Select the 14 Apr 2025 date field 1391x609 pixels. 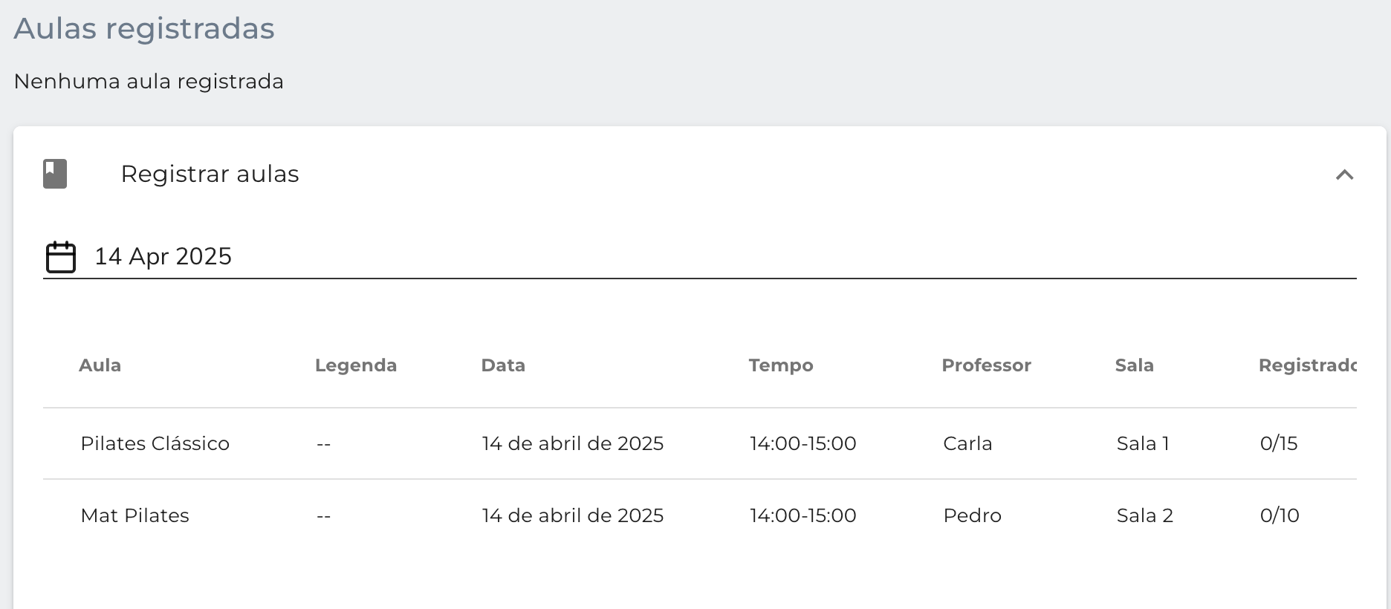coord(700,256)
